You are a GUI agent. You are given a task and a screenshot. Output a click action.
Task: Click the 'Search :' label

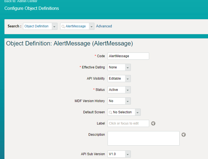[x=15, y=26]
